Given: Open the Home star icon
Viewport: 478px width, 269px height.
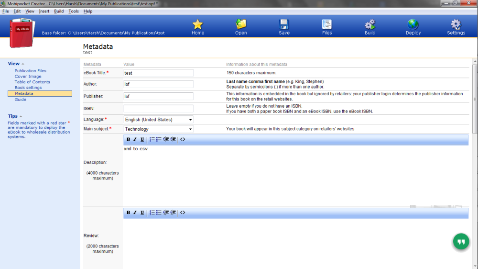Looking at the screenshot, I should click(197, 24).
